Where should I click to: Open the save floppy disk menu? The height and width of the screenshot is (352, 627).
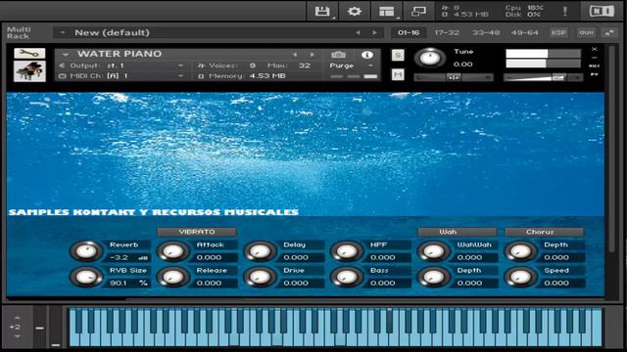(x=322, y=11)
